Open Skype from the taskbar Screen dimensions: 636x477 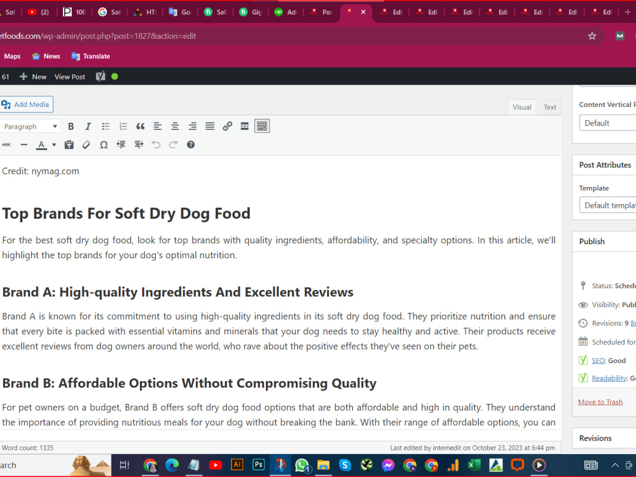[345, 465]
